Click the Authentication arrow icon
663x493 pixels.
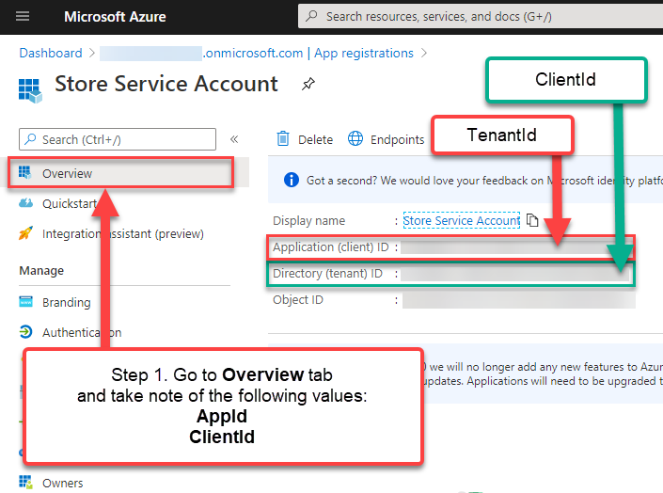point(25,332)
